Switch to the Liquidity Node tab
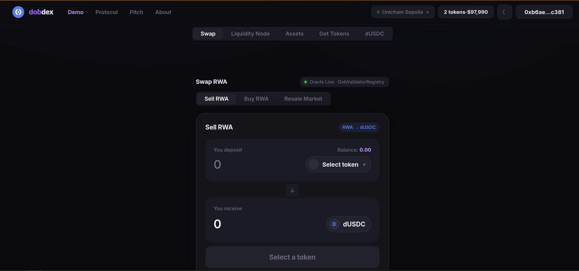Image resolution: width=579 pixels, height=271 pixels. tap(250, 34)
